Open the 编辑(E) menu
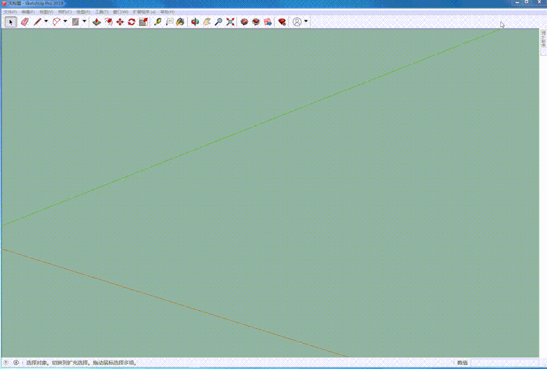Viewport: 547px width, 369px height. (28, 12)
